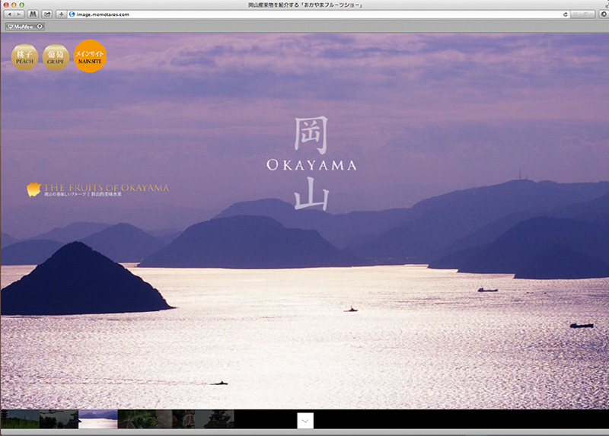Click the McAfee toolbar logo
609x436 pixels.
(x=20, y=27)
